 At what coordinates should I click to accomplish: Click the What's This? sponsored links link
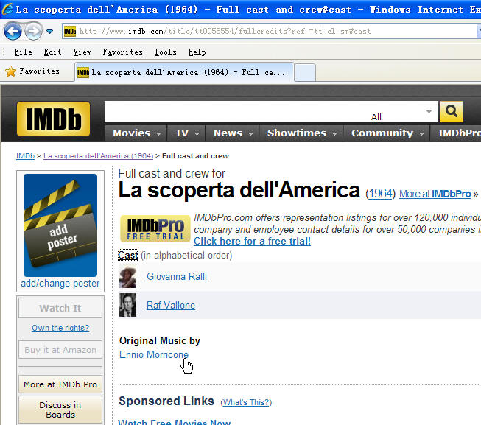246,402
